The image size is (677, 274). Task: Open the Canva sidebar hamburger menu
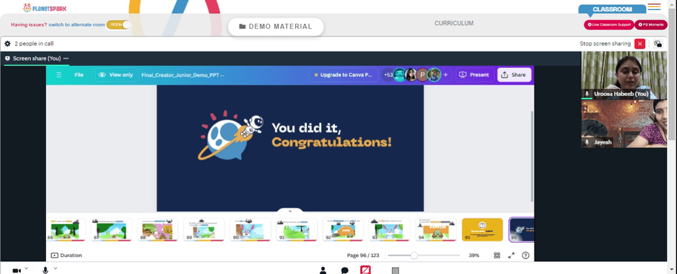click(59, 75)
